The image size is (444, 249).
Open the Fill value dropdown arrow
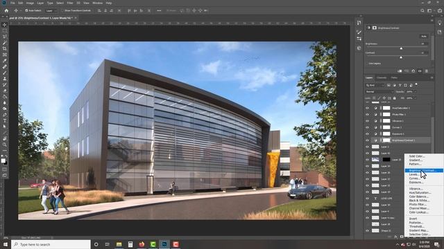coord(415,98)
